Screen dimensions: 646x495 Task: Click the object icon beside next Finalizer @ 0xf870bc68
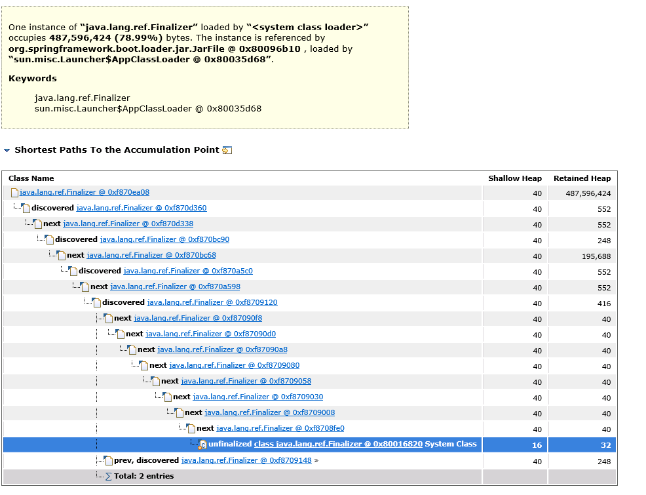tap(62, 255)
